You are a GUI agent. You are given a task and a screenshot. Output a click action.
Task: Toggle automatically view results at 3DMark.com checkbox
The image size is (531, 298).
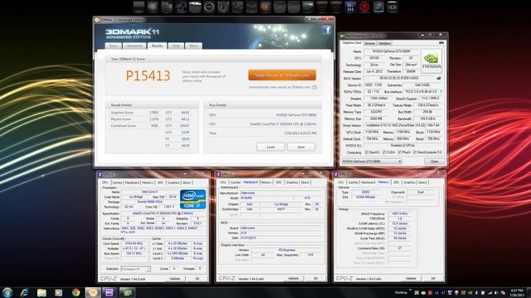tap(314, 88)
